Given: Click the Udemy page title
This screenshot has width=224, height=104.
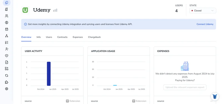Looking at the screenshot, I should pyautogui.click(x=42, y=10).
